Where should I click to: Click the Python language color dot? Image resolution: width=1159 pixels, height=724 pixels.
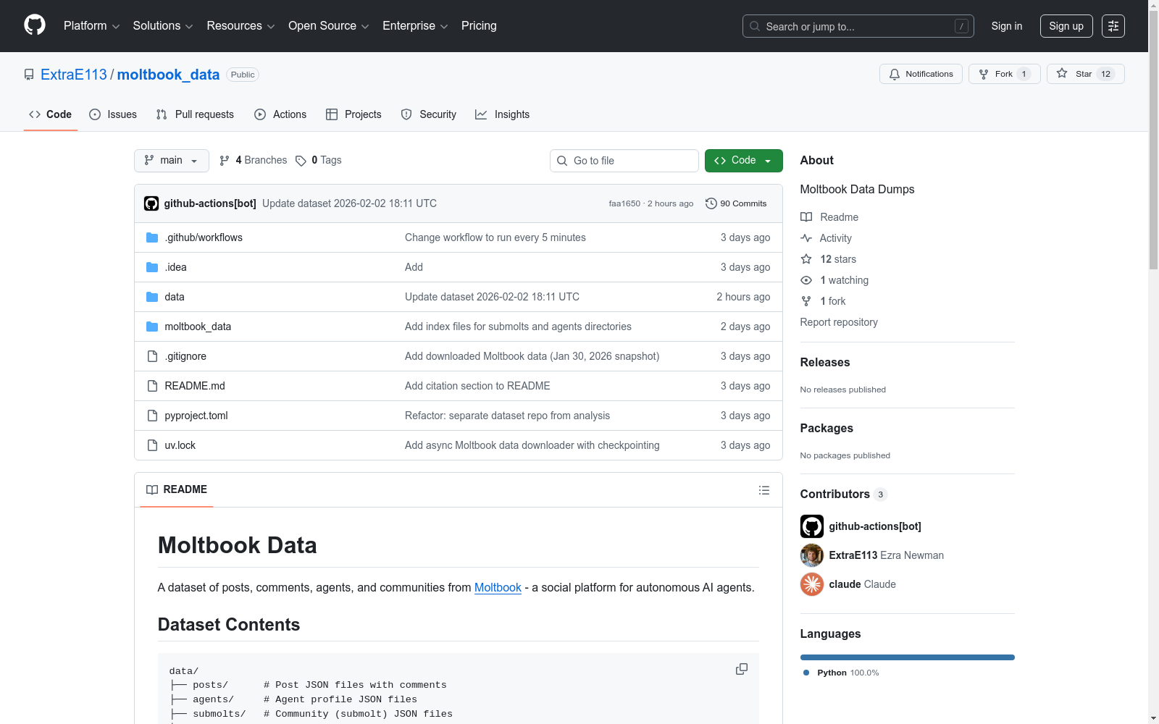(806, 673)
